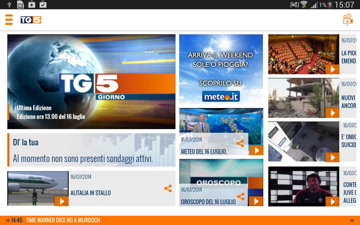Screen dimensions: 360x225
Task: Tap the meteo.it logo in the weather banner
Action: [x=221, y=96]
